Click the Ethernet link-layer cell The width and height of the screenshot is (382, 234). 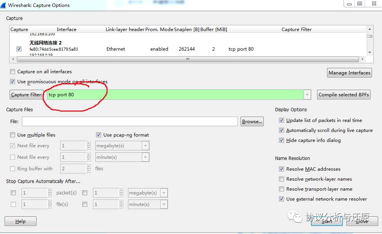click(x=116, y=49)
